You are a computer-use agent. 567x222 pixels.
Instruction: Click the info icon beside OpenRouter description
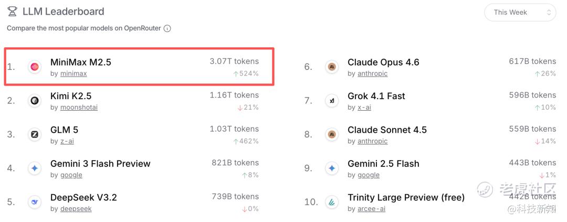coord(167,28)
